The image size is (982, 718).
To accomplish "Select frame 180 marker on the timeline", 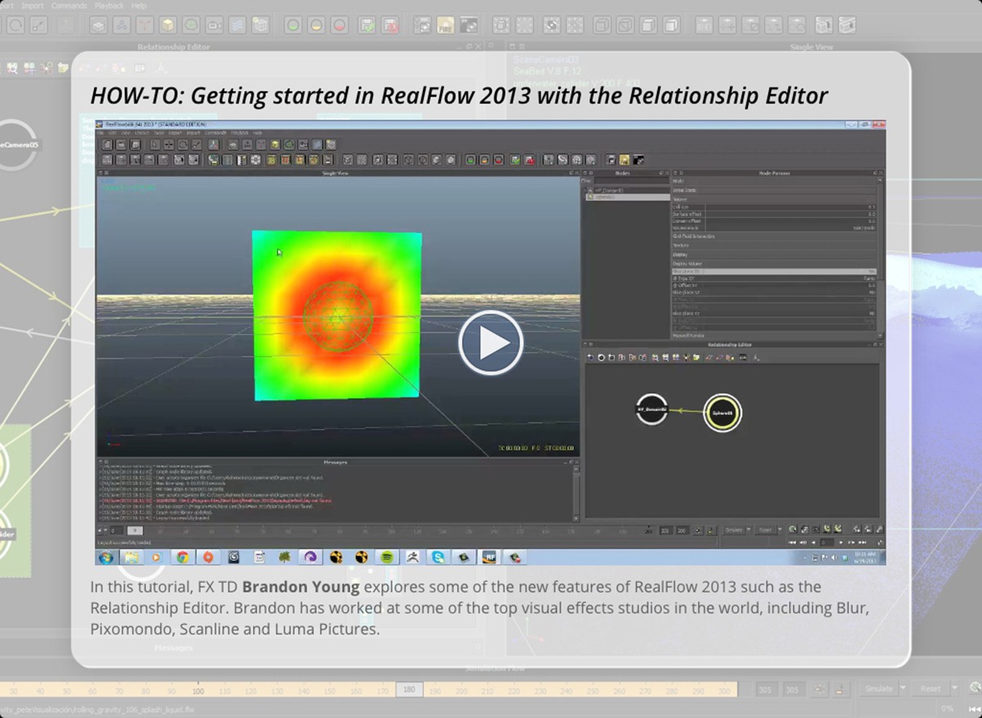I will pos(408,690).
